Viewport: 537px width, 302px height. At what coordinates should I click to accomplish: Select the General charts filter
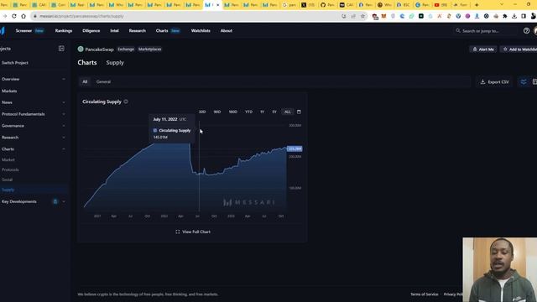103,82
